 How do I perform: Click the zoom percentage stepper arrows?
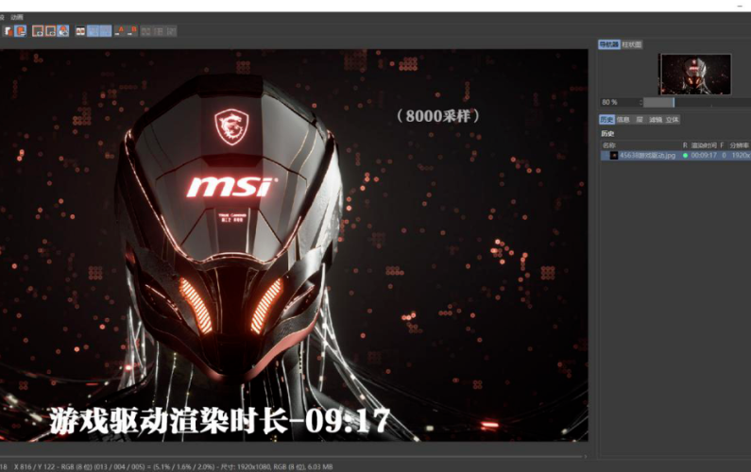640,103
